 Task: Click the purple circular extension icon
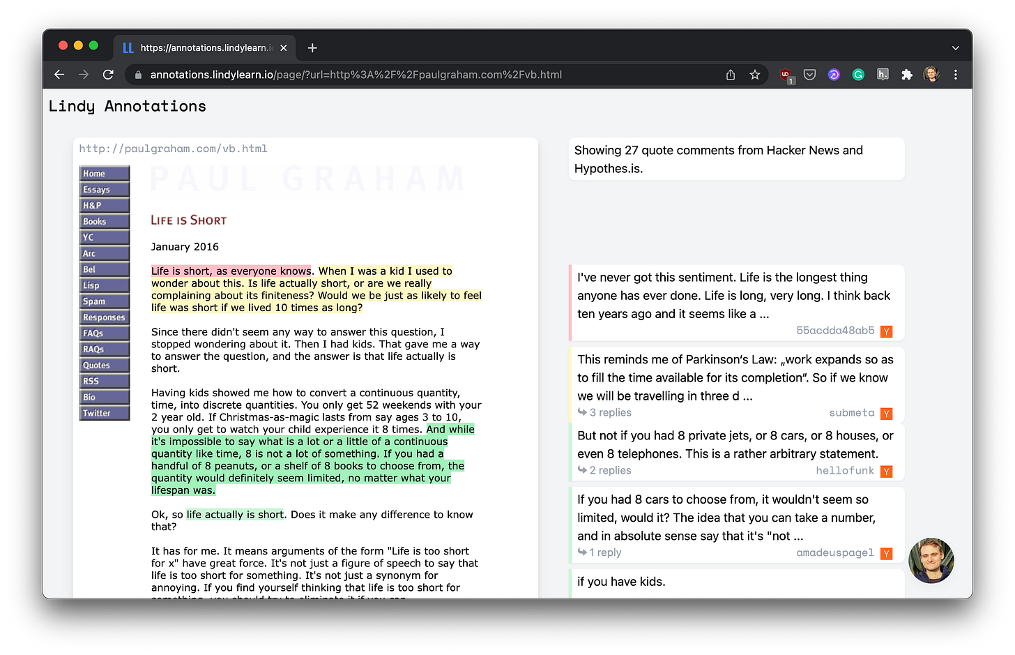[x=834, y=75]
